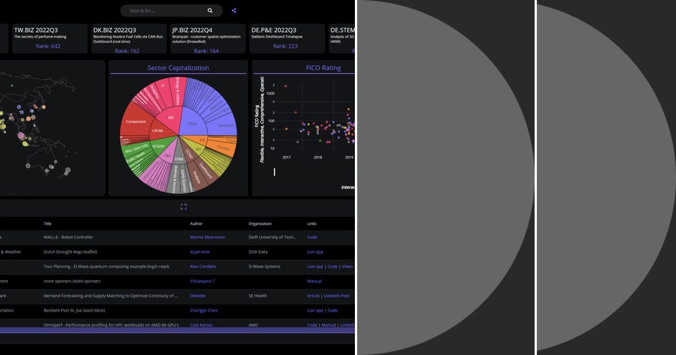Select the search magnifier icon
676x355 pixels.
pyautogui.click(x=210, y=10)
